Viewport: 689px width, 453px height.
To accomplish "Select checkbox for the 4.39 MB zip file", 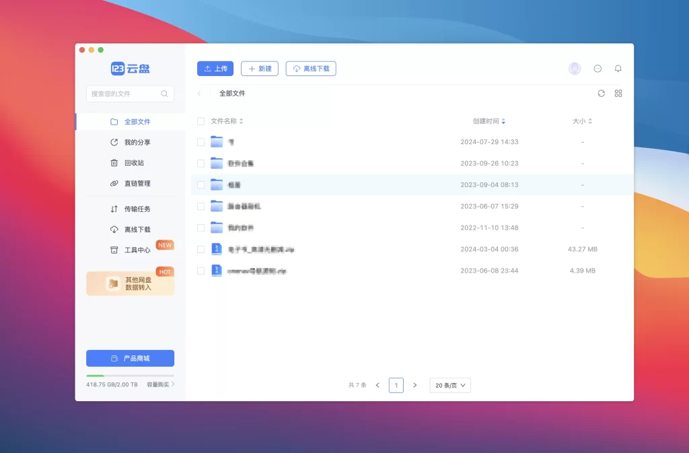I will pyautogui.click(x=201, y=271).
